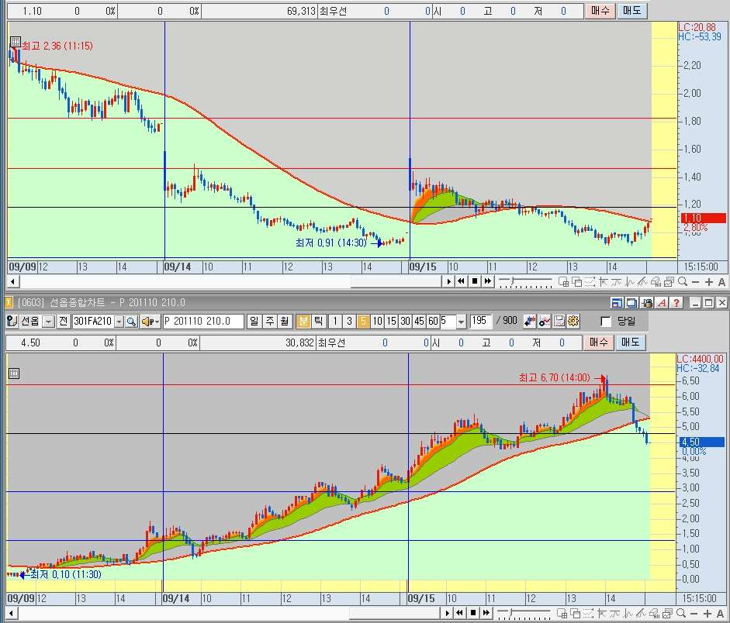Click the code search magnifier icon
Viewport: 730px width, 623px height.
click(131, 322)
